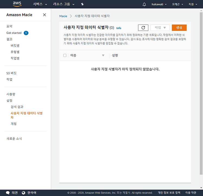Click the 사용자 지정 데이터 식별자 breadcrumb text
Image resolution: width=203 pixels, height=196 pixels.
92,16
